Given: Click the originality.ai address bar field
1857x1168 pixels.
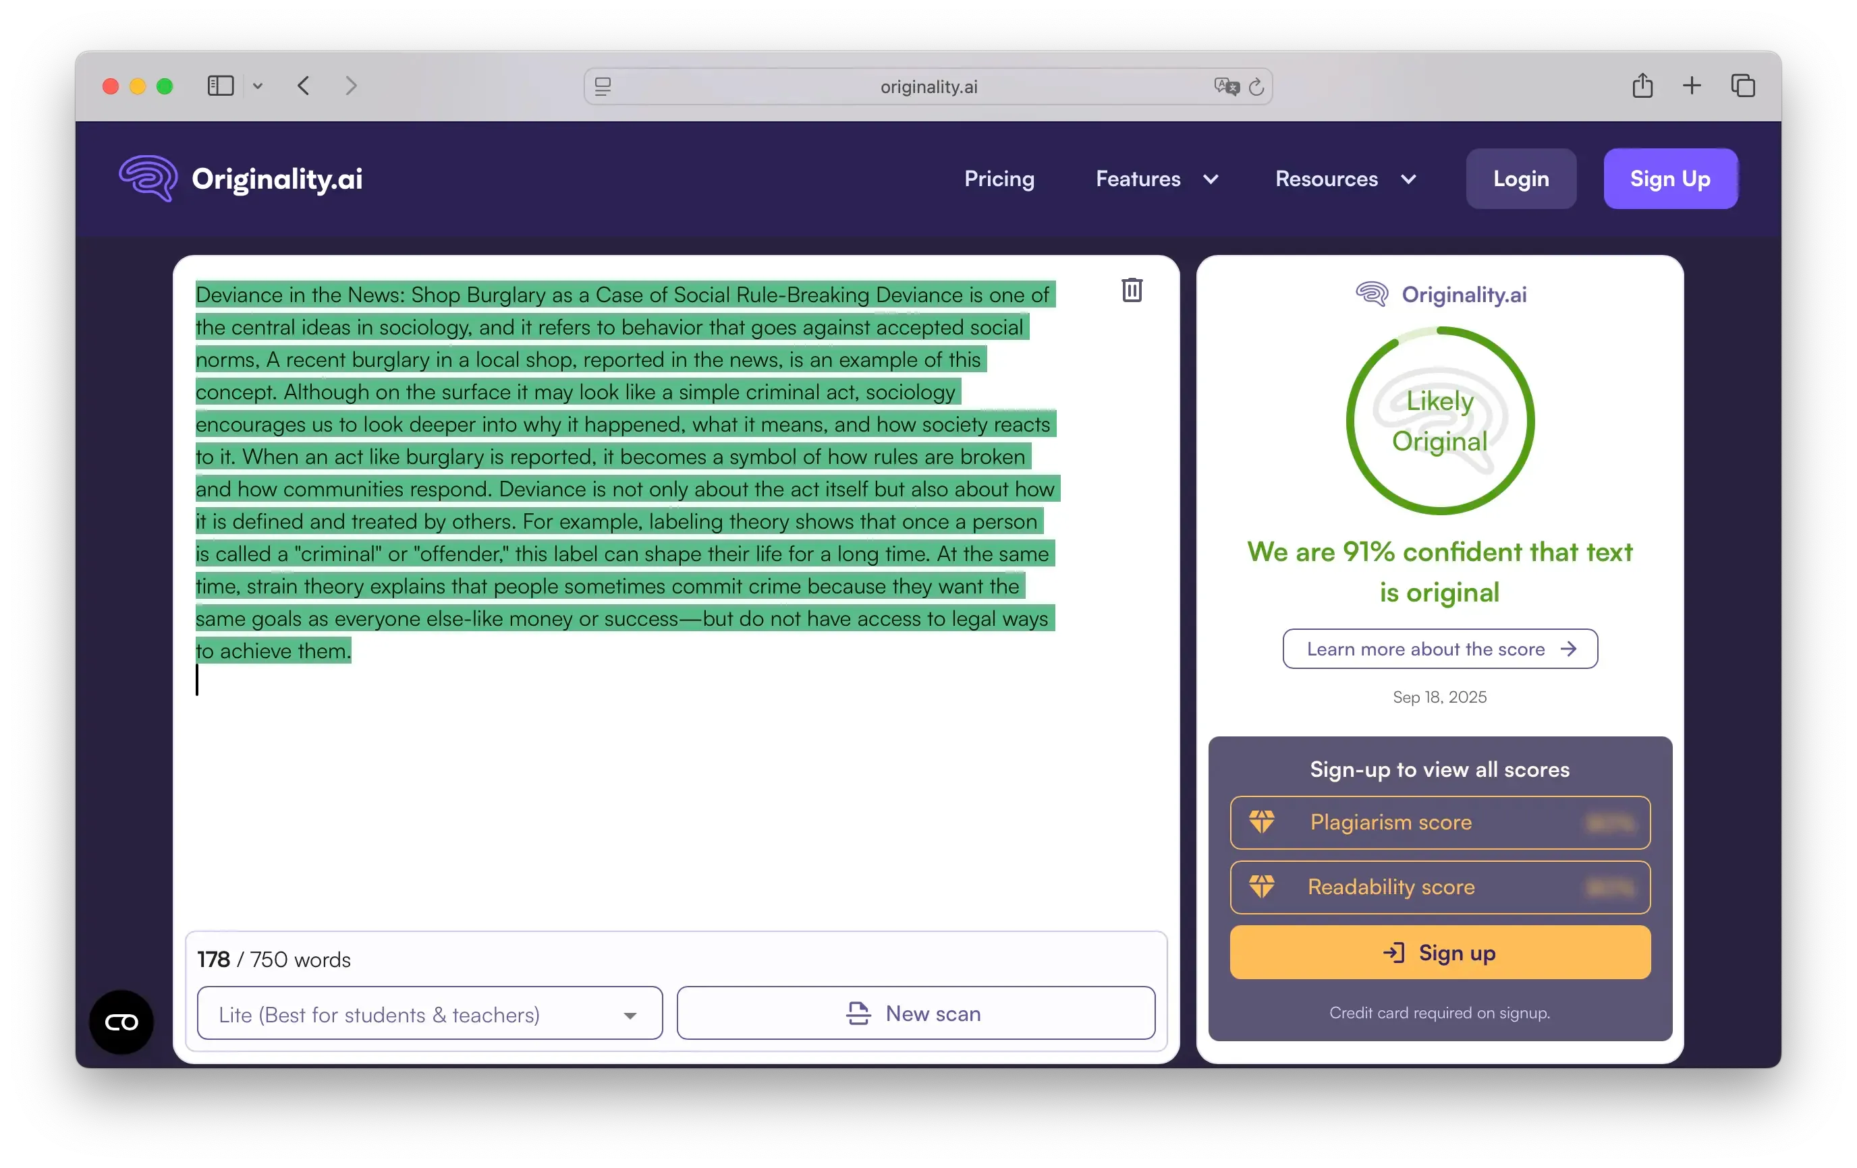Looking at the screenshot, I should [x=928, y=86].
